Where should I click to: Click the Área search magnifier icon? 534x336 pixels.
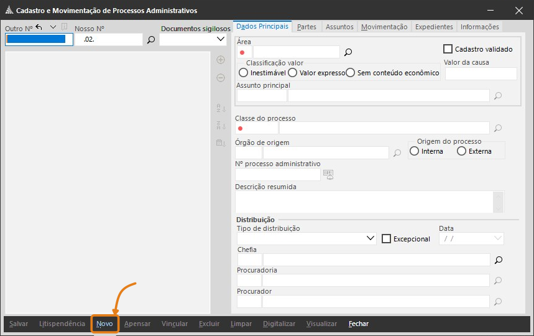348,52
